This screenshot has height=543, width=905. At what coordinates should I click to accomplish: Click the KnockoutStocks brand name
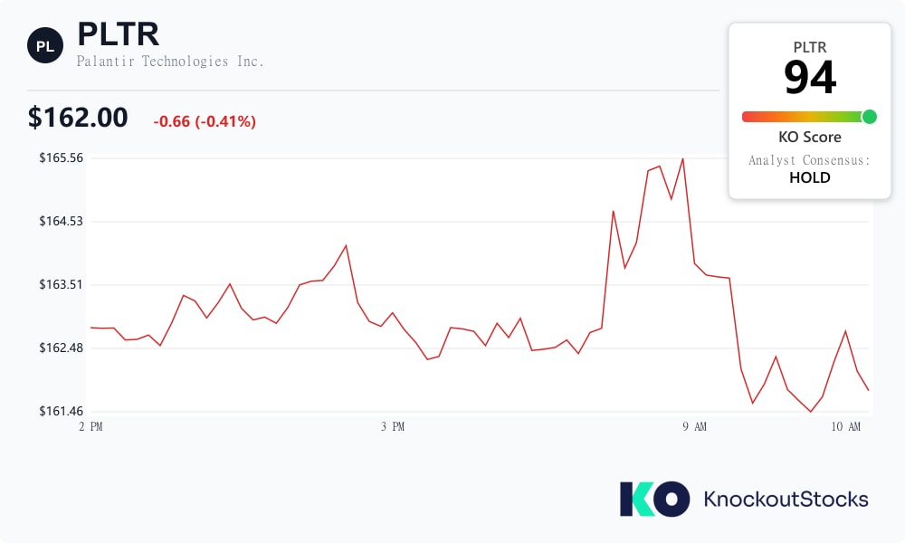coord(786,500)
